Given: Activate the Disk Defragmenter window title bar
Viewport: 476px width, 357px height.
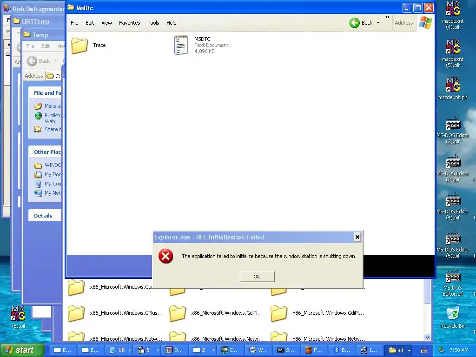Looking at the screenshot, I should (34, 8).
